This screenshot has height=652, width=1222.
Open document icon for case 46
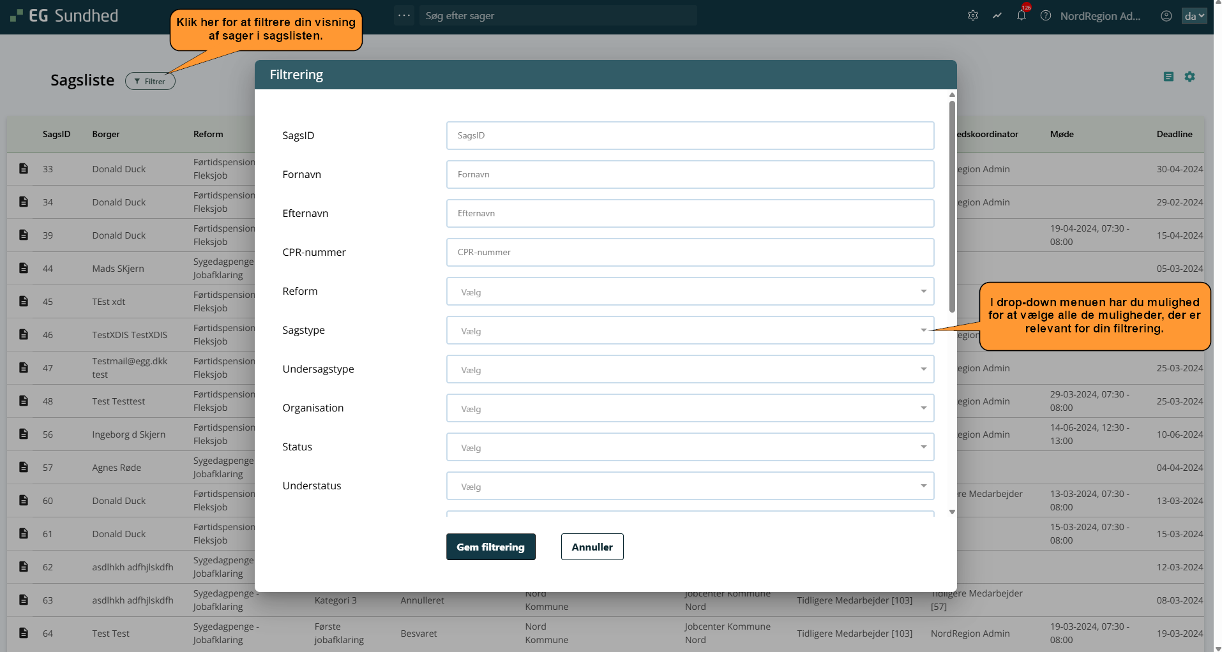pos(24,334)
